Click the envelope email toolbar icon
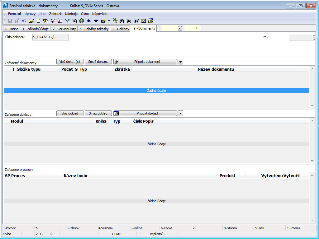The height and width of the screenshot is (239, 319). click(x=144, y=21)
